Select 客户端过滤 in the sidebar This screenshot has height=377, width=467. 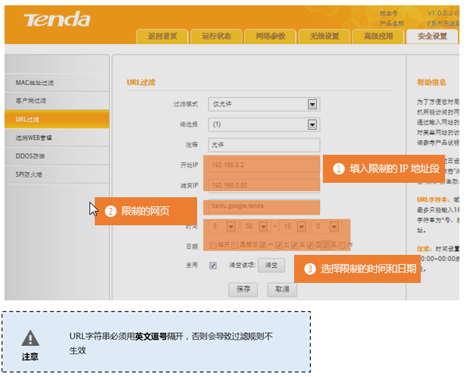32,101
